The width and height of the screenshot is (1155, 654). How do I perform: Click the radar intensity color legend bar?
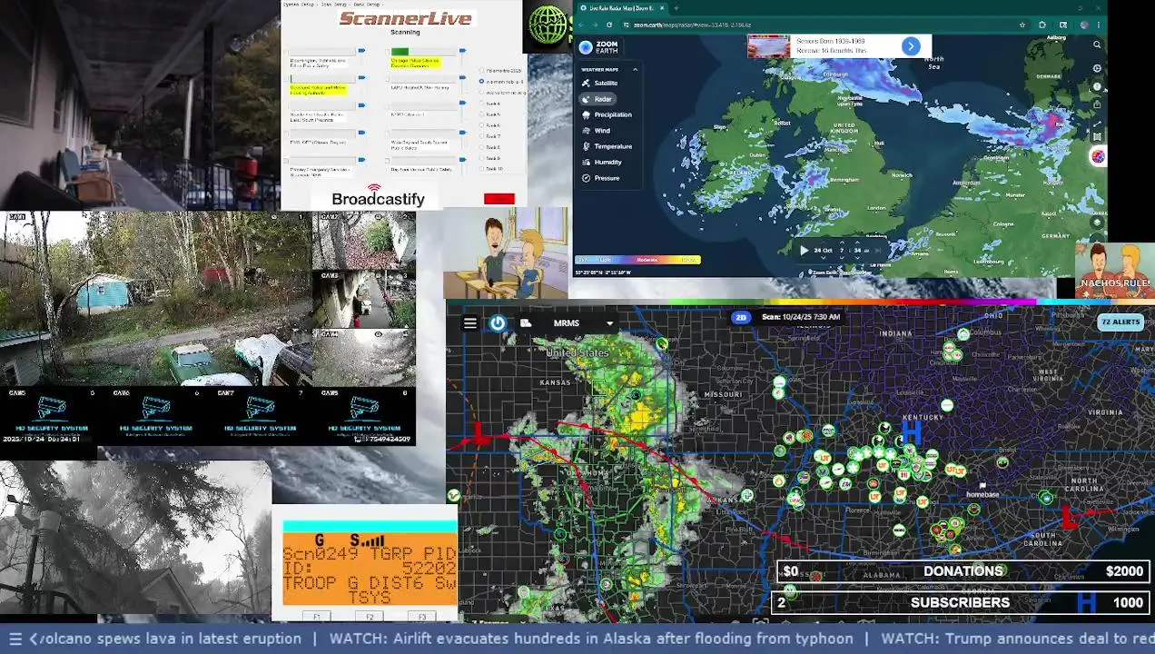[x=638, y=260]
